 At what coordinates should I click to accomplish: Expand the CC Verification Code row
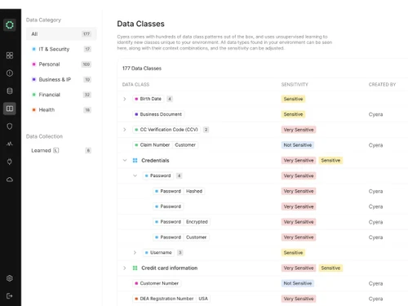click(x=125, y=130)
